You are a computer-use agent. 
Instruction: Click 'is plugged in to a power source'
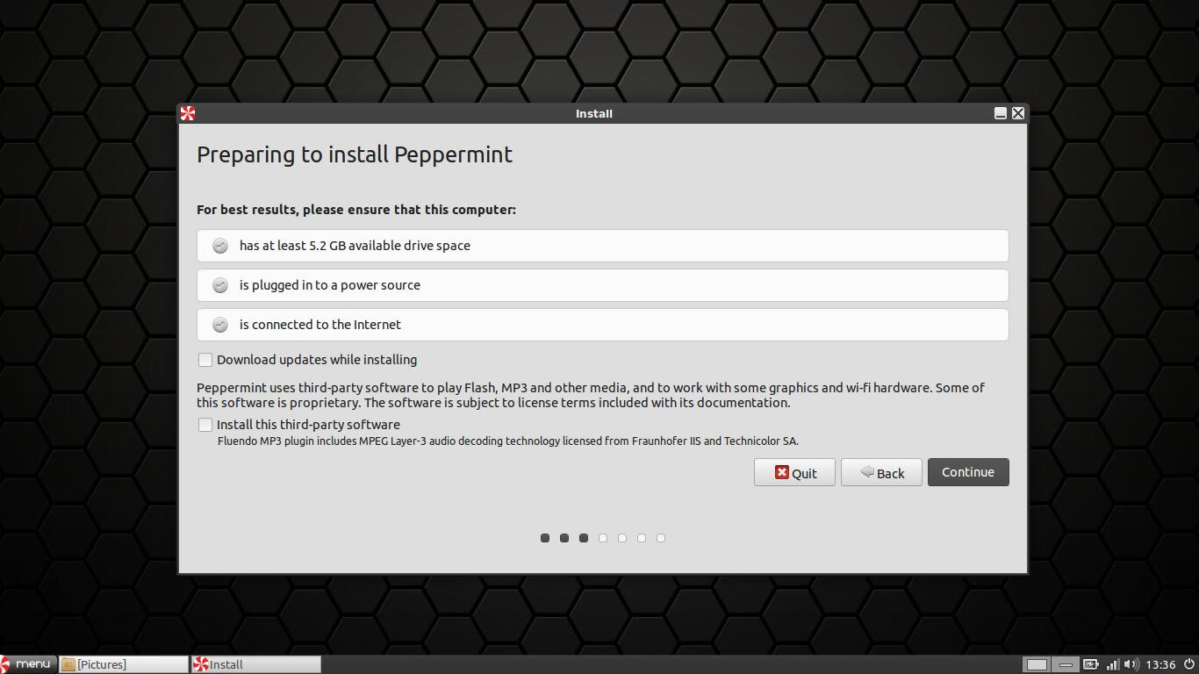click(330, 285)
